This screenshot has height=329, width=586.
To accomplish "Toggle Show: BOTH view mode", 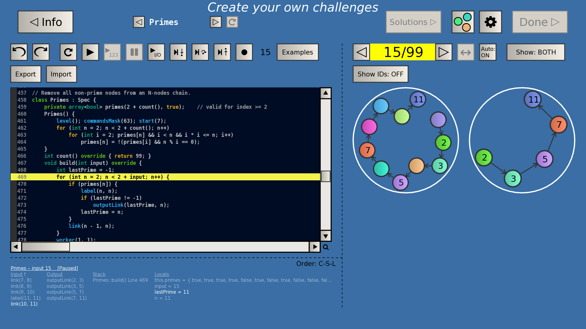I will [x=536, y=52].
